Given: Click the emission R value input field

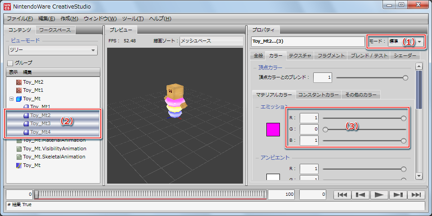Looking at the screenshot, I should click(x=309, y=118).
